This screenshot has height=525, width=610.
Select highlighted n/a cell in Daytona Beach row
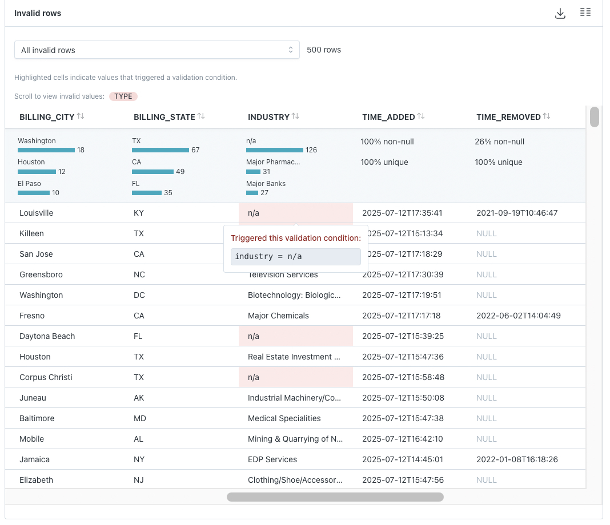296,336
